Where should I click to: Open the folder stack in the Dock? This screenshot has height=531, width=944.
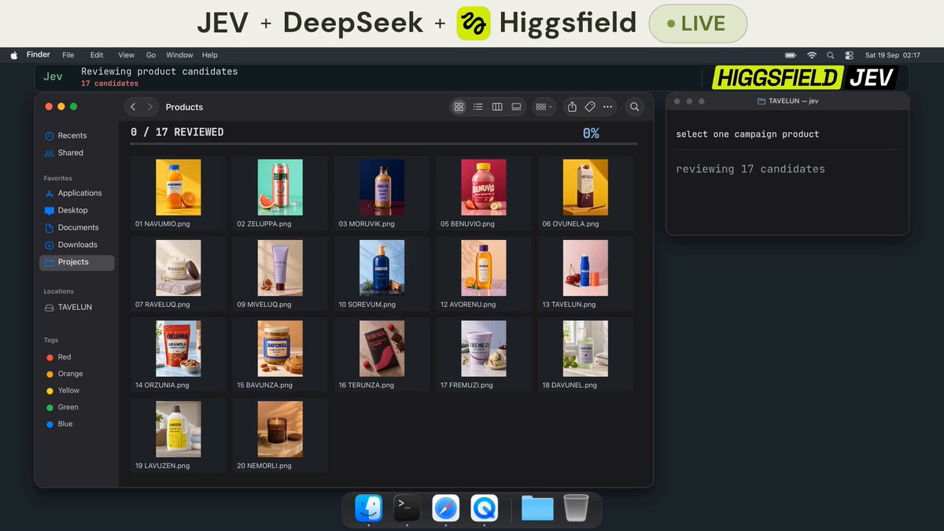(537, 508)
